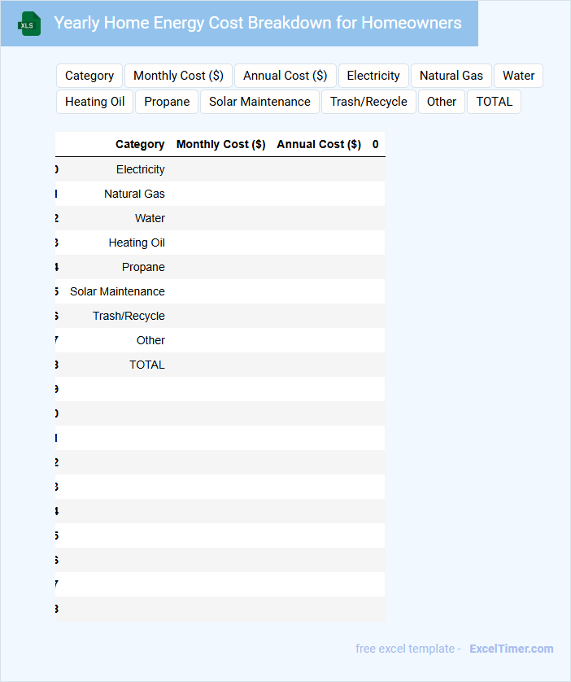Select the Water row cell in table
This screenshot has height=682, width=571.
point(150,218)
